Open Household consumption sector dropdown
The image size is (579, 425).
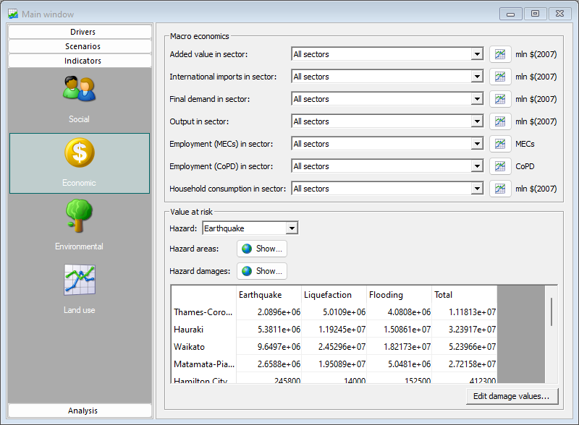(x=477, y=189)
